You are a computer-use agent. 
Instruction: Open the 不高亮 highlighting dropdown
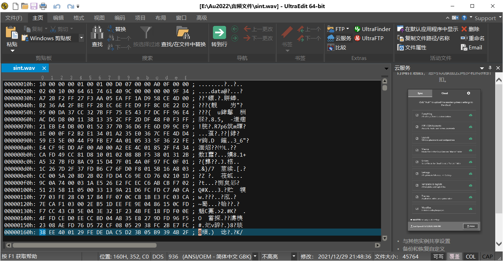click(294, 256)
